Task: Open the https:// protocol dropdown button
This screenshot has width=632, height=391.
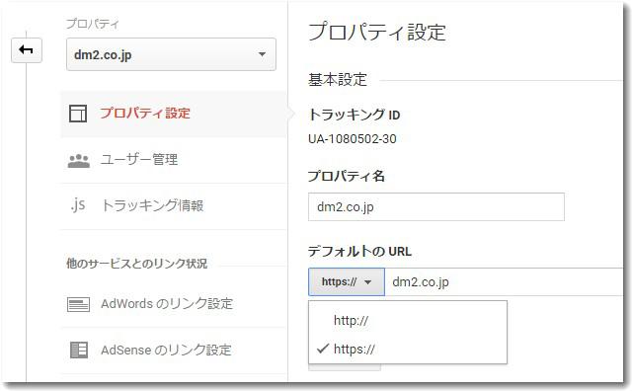Action: (347, 281)
